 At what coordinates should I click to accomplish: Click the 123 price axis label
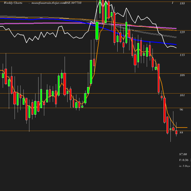pos(182,32)
